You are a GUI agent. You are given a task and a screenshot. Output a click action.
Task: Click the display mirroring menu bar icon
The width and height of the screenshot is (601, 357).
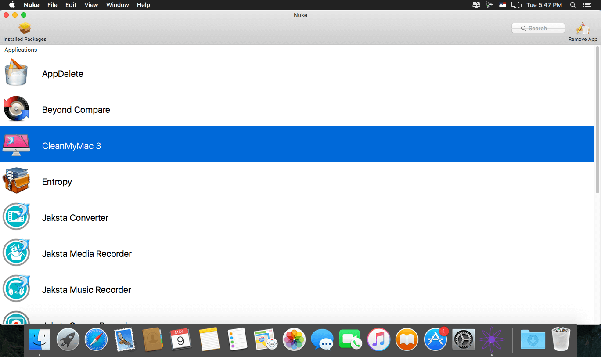tap(517, 5)
